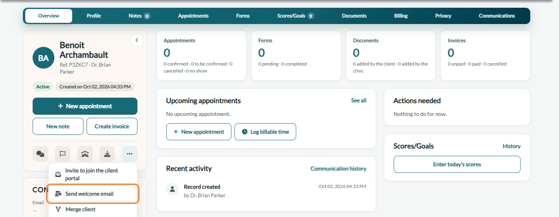Click the Create invoice button

112,126
